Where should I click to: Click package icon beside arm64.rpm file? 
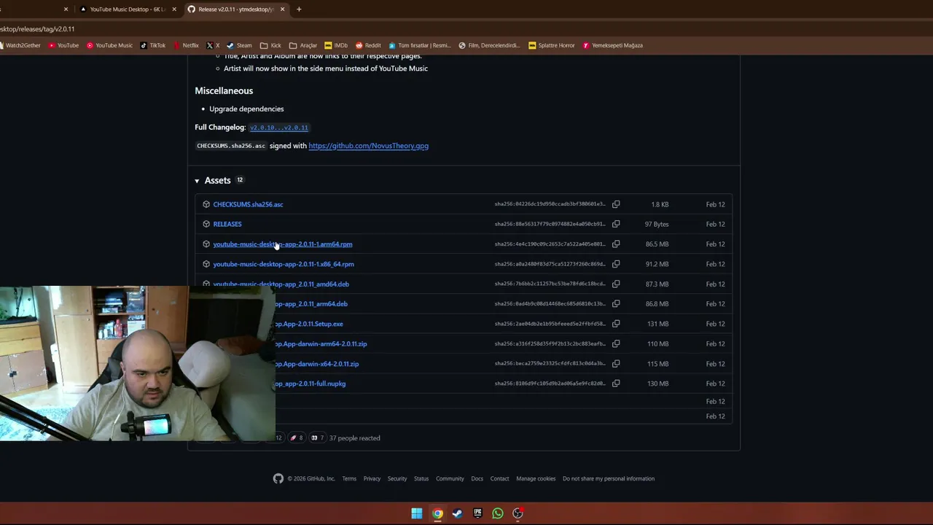point(206,244)
